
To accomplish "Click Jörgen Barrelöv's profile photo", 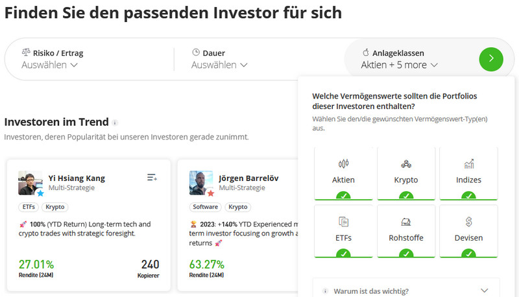I will [x=201, y=183].
